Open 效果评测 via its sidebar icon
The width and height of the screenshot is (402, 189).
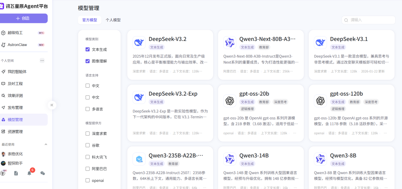pos(3,96)
